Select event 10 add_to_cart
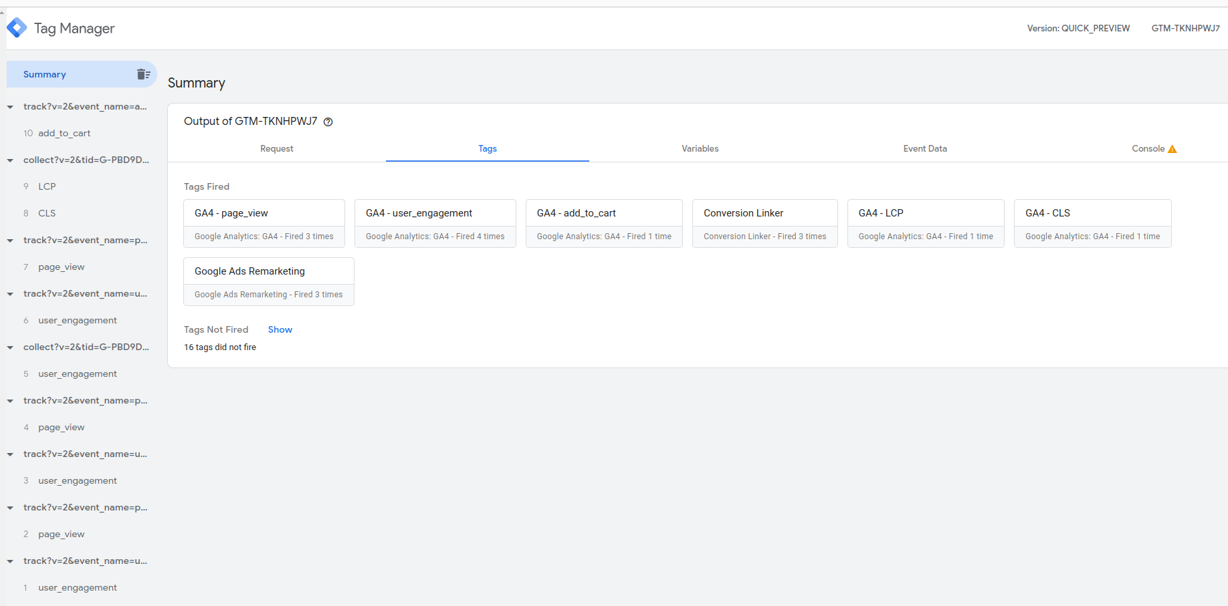 64,133
